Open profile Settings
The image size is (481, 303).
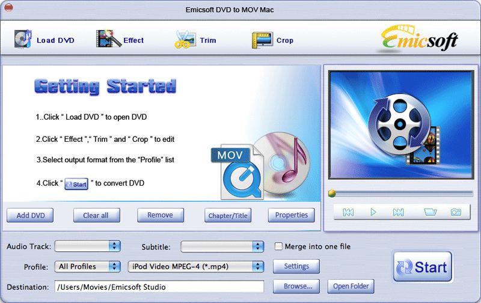tap(296, 266)
